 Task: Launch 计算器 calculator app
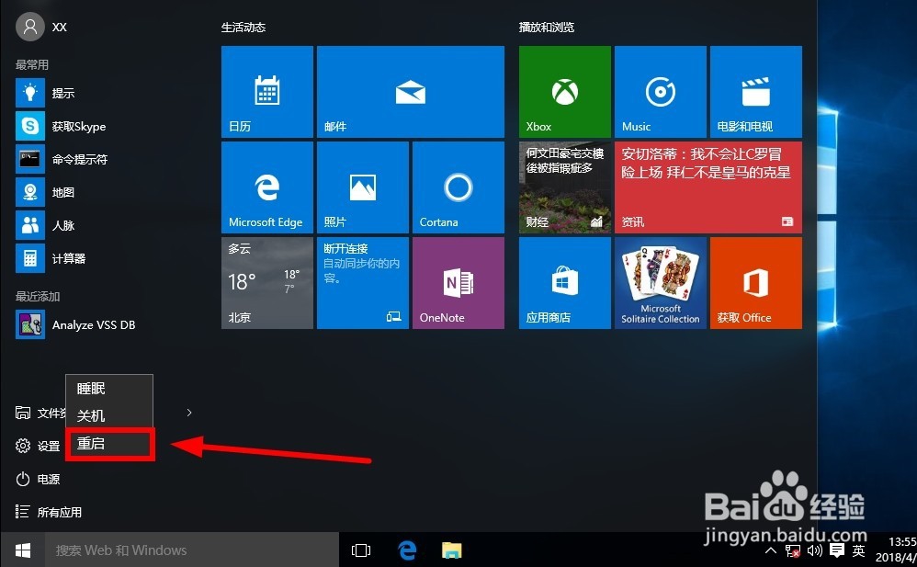pos(106,258)
